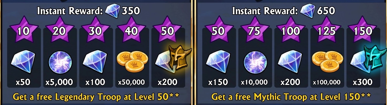
Task: Click the purple level 40 star
Action: tap(131, 29)
